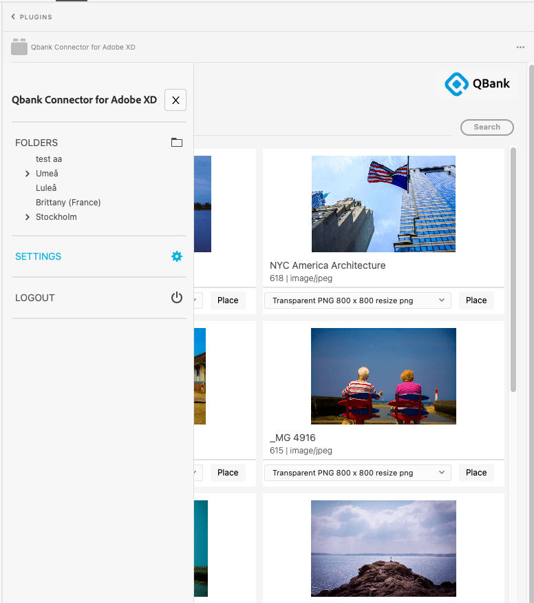
Task: Select the test aa folder
Action: coord(49,159)
